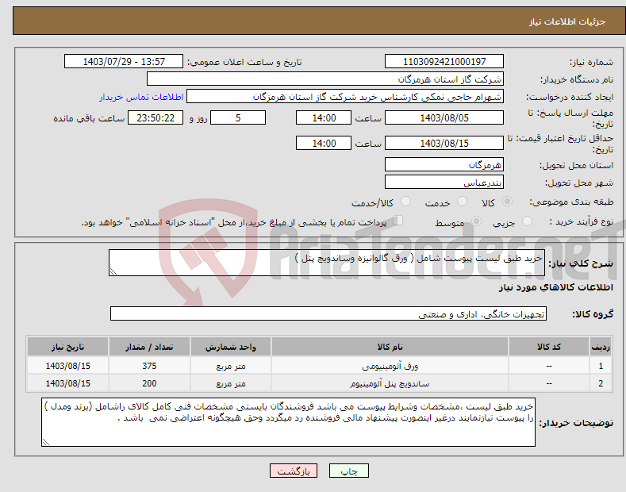The image size is (626, 492).
Task: Click the اطلاعات کالاهای مورد نیاز section heading
Action: [555, 287]
